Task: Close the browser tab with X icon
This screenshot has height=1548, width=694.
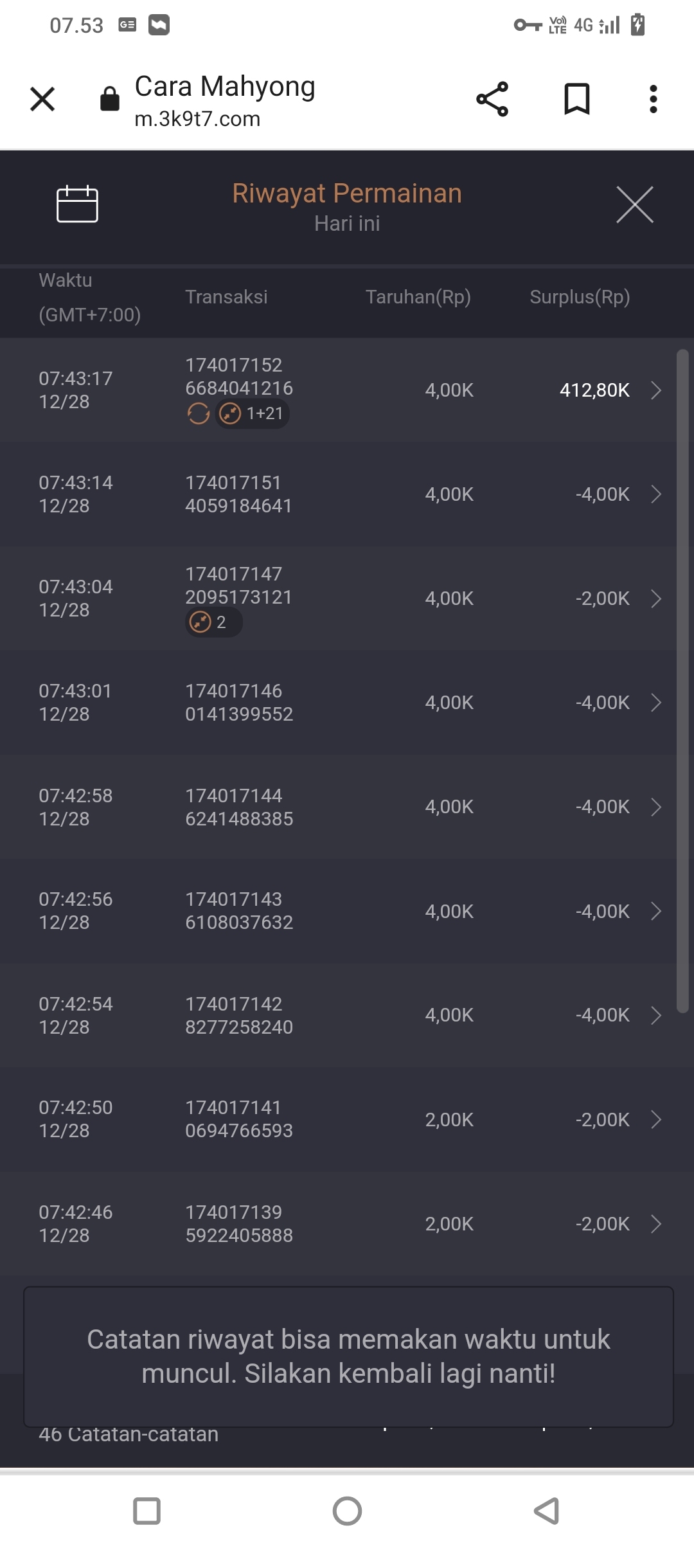Action: click(x=42, y=100)
